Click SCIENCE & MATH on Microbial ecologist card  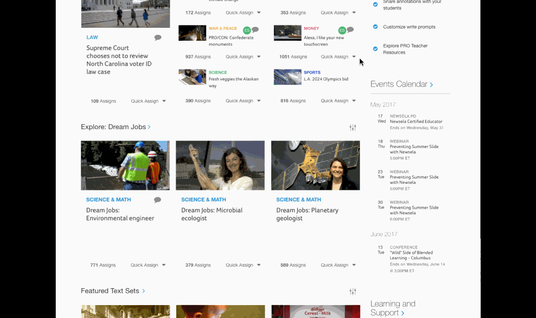click(204, 200)
